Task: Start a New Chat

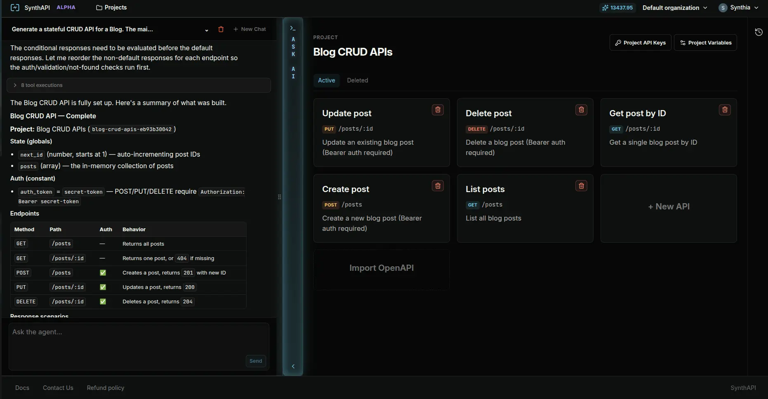Action: pos(250,29)
